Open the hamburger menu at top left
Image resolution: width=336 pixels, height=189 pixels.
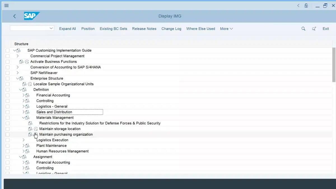(6, 5)
